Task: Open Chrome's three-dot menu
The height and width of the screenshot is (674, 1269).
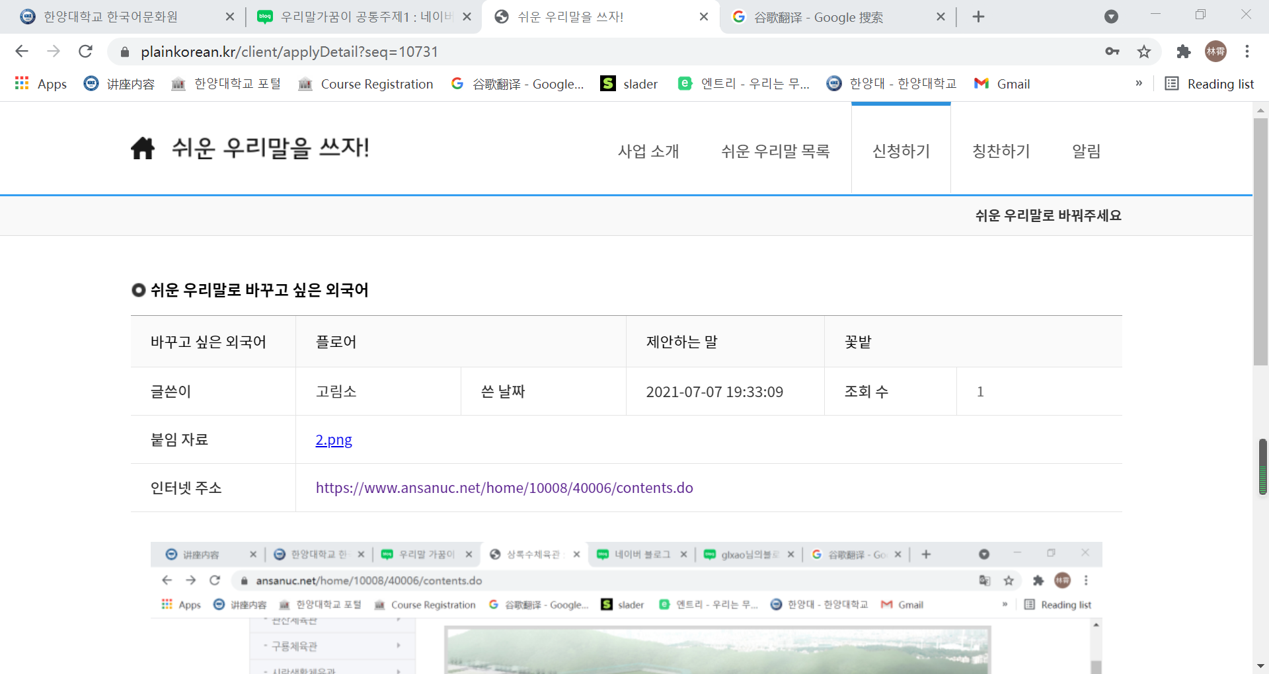Action: pos(1247,52)
